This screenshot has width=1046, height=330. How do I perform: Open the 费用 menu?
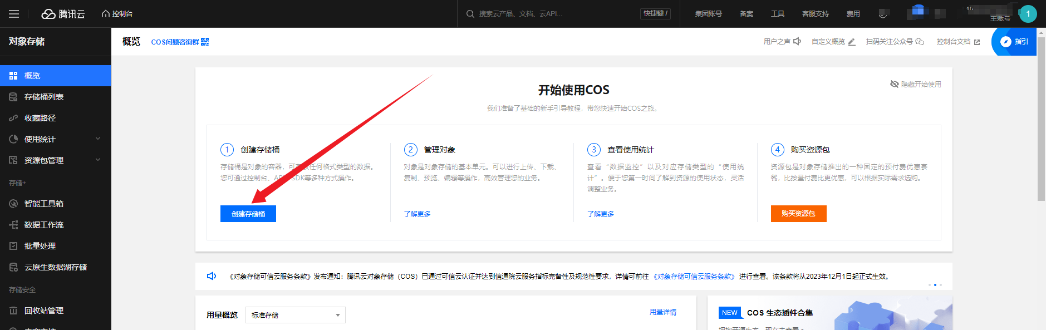tap(853, 14)
